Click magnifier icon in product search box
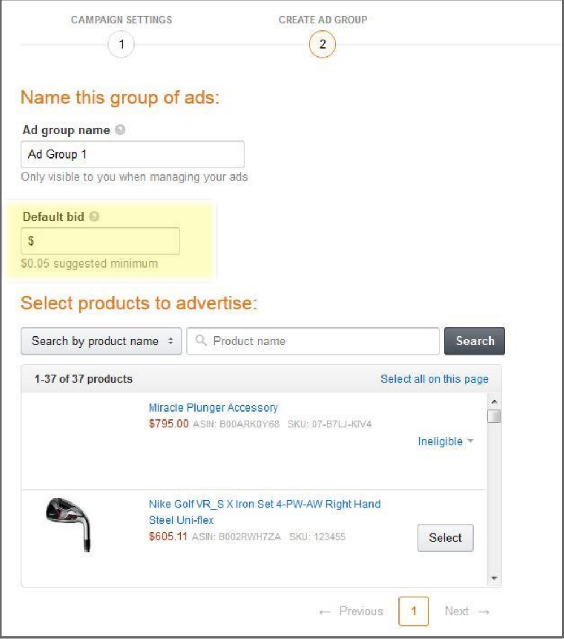The width and height of the screenshot is (564, 639). tap(201, 340)
